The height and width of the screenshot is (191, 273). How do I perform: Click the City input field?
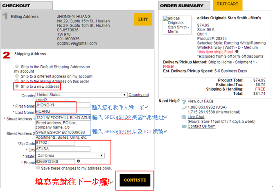coord(63,149)
